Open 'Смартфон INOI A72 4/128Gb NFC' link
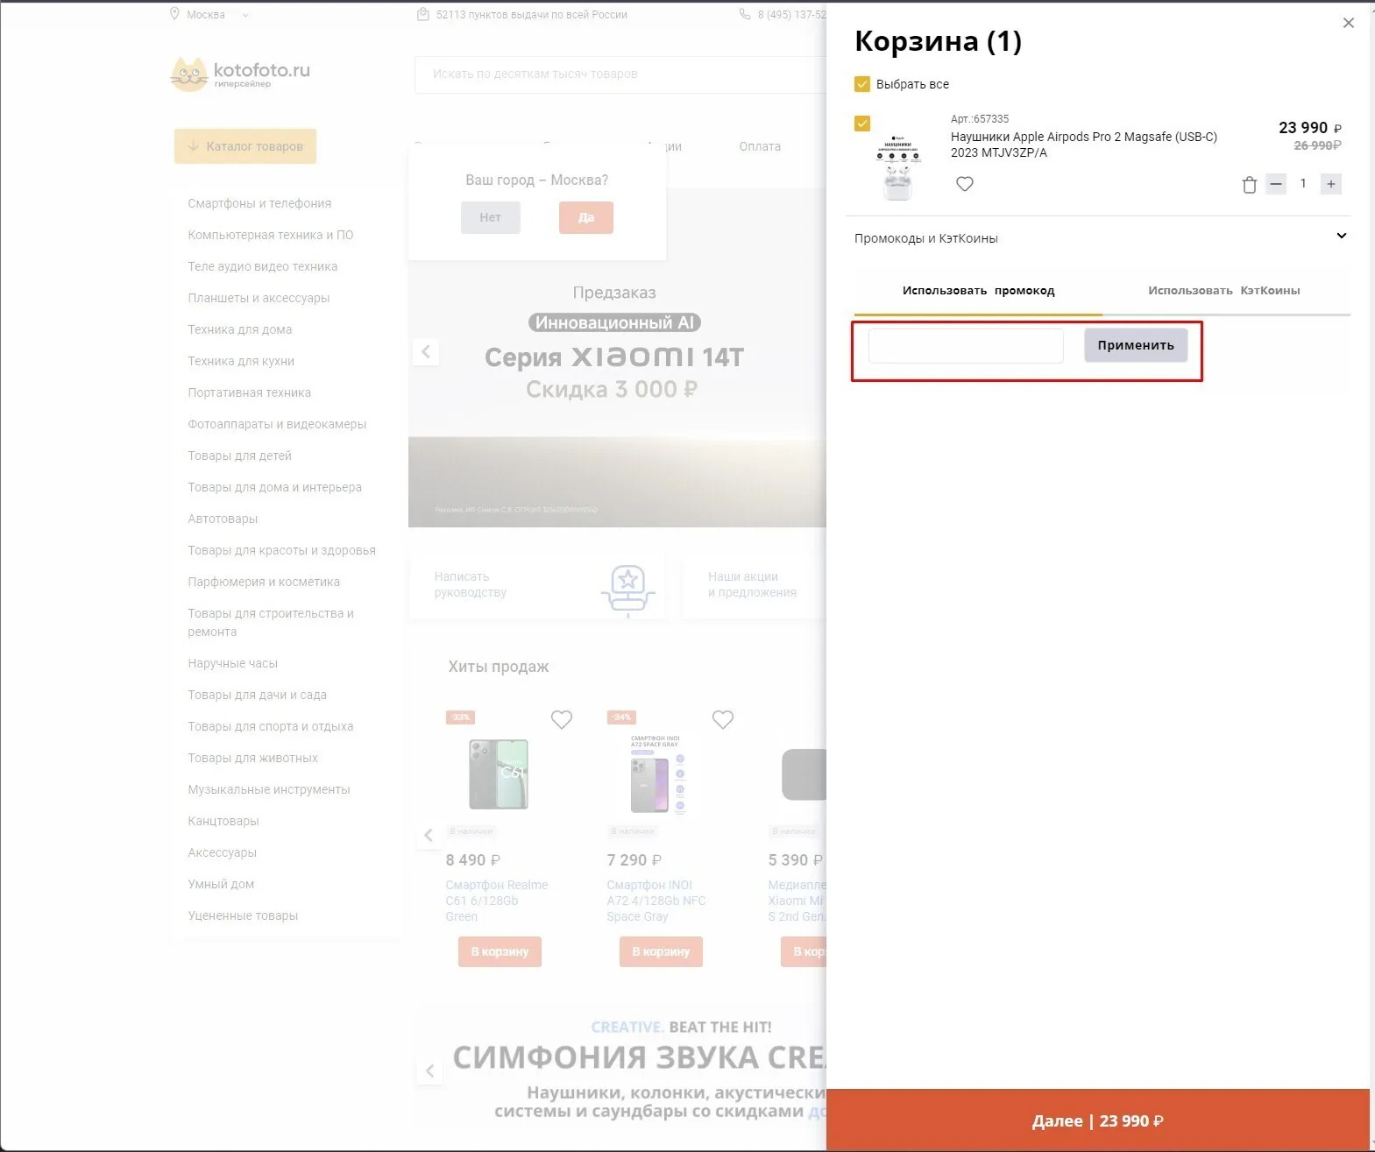Viewport: 1375px width, 1152px height. point(656,901)
